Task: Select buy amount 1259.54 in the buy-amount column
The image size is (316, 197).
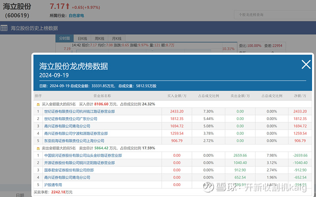Action: point(177,133)
